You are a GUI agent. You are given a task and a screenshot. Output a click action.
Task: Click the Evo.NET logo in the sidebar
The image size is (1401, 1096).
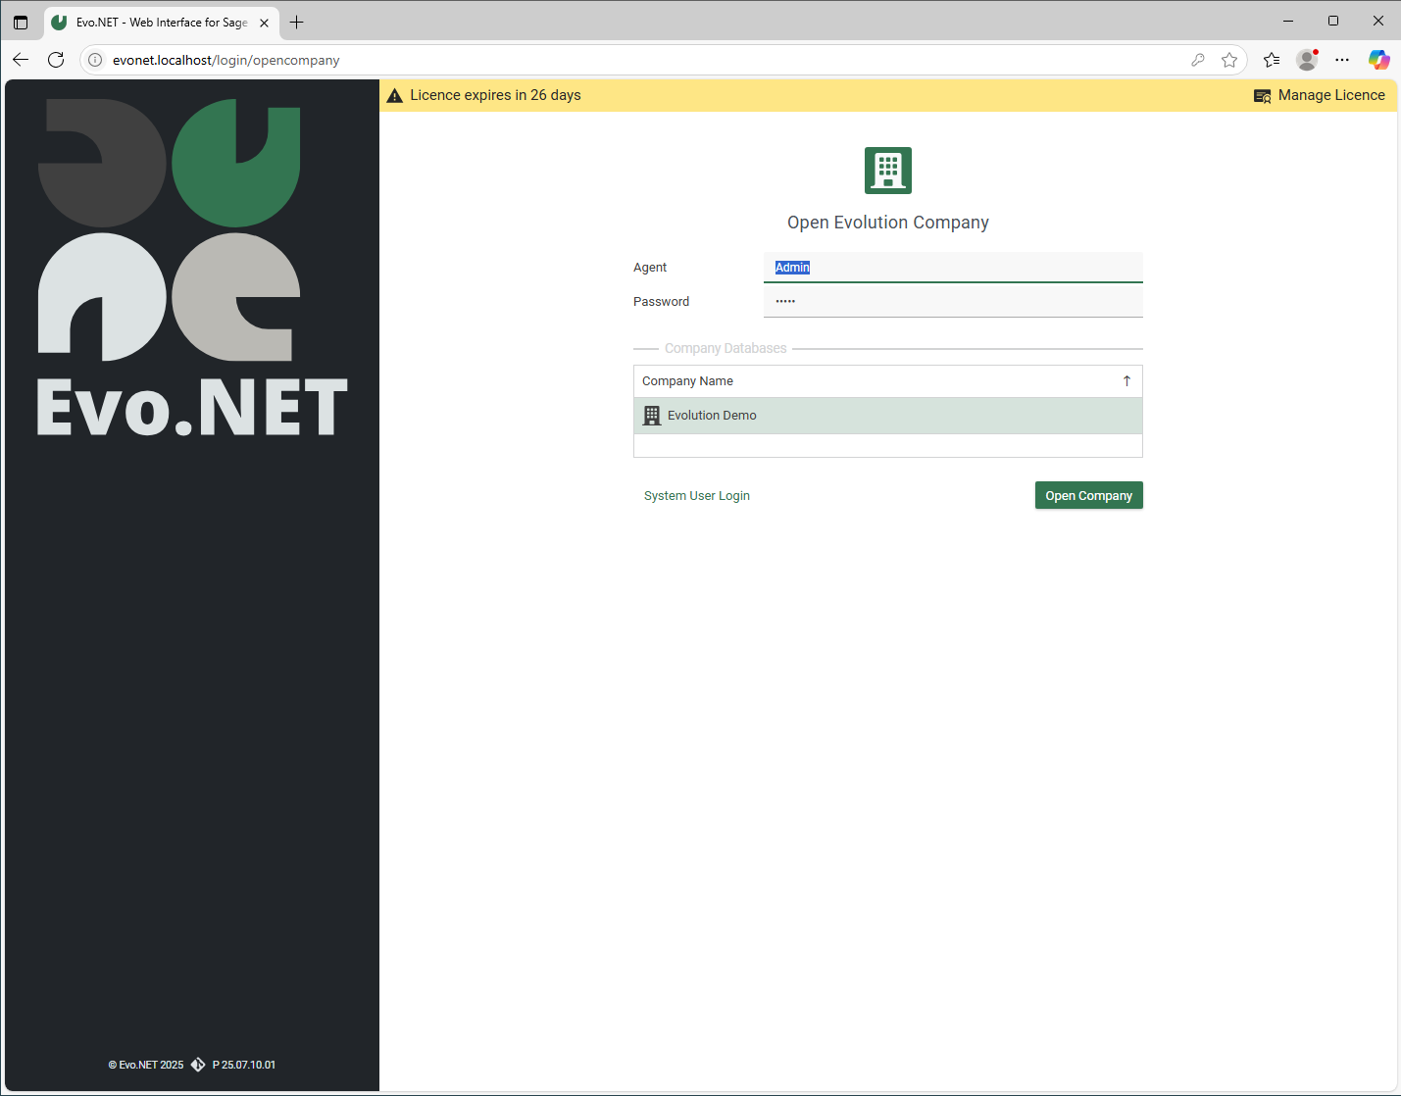(192, 268)
